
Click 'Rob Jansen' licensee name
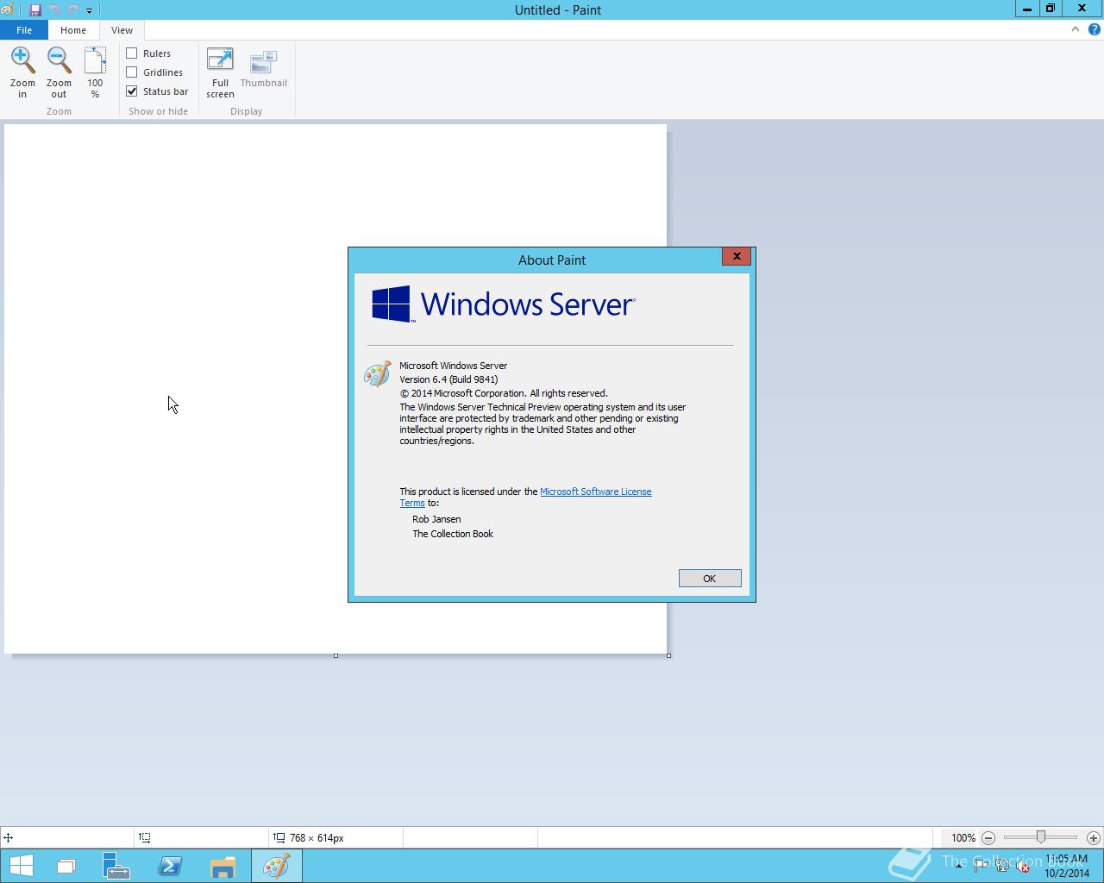436,519
